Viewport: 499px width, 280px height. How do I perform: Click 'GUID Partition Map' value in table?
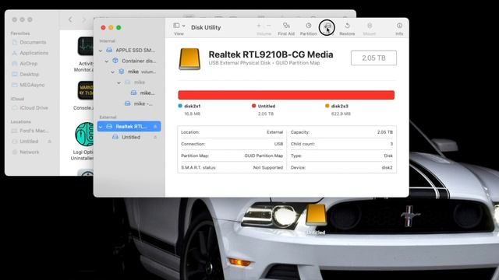click(x=264, y=156)
